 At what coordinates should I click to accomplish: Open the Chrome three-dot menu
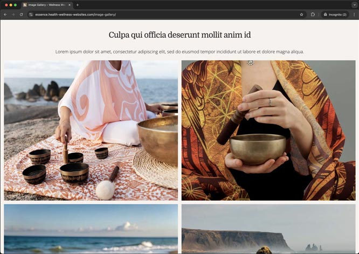tap(354, 15)
